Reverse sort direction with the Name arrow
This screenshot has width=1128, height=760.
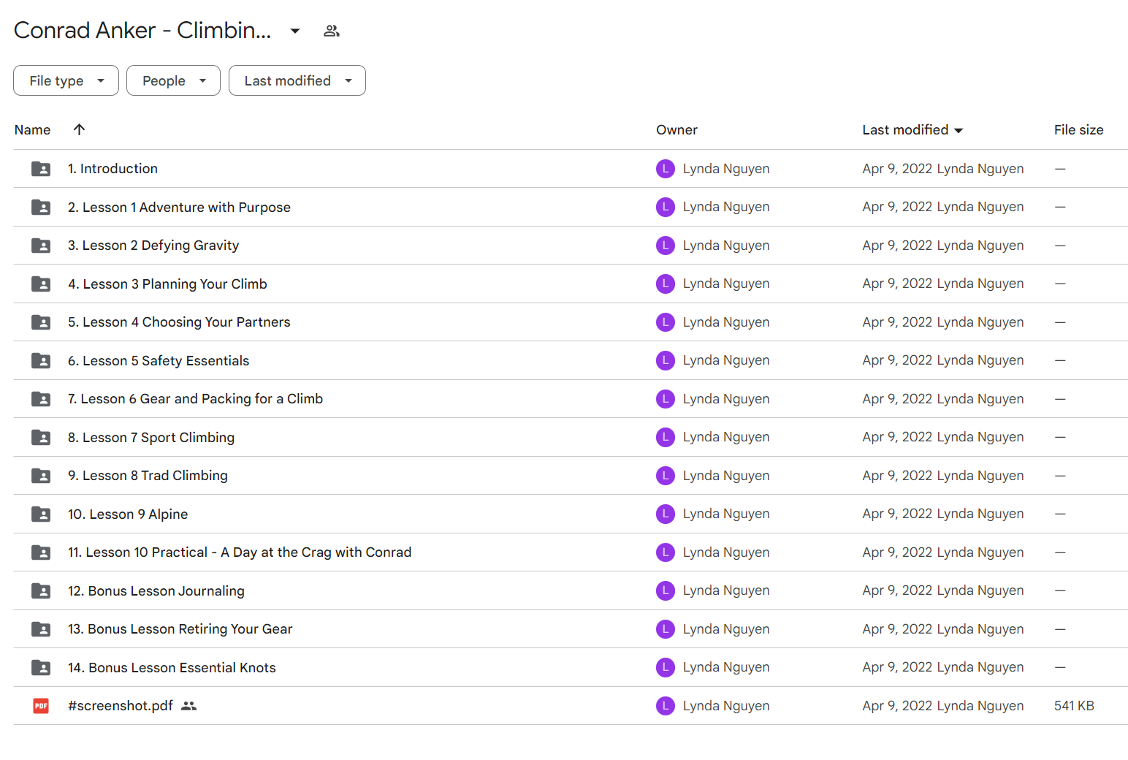click(79, 129)
